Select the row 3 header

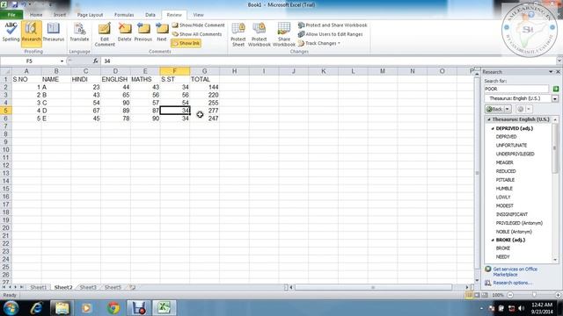(6, 95)
